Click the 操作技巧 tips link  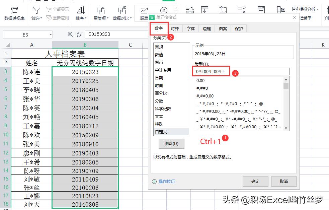(x=167, y=181)
